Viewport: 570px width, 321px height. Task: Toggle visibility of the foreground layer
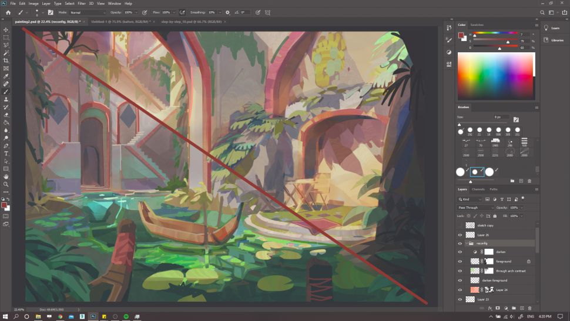[460, 261]
